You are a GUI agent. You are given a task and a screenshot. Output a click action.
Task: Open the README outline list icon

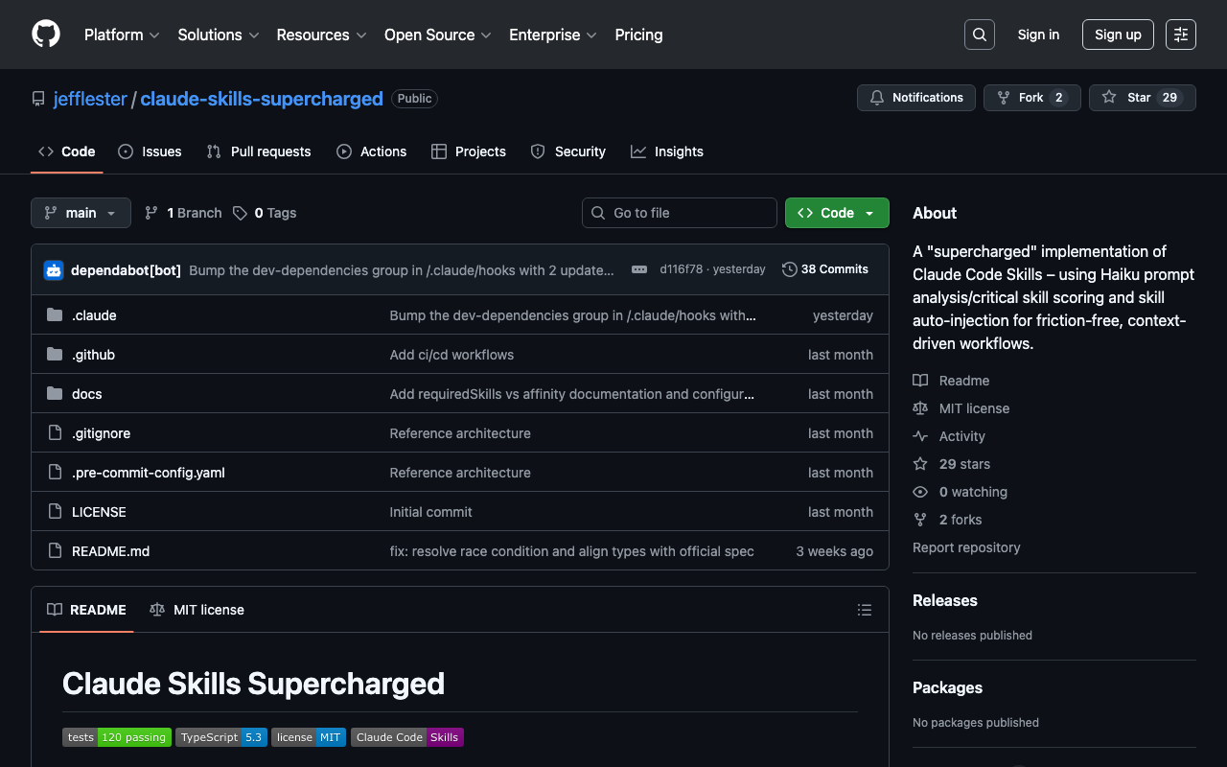click(864, 610)
